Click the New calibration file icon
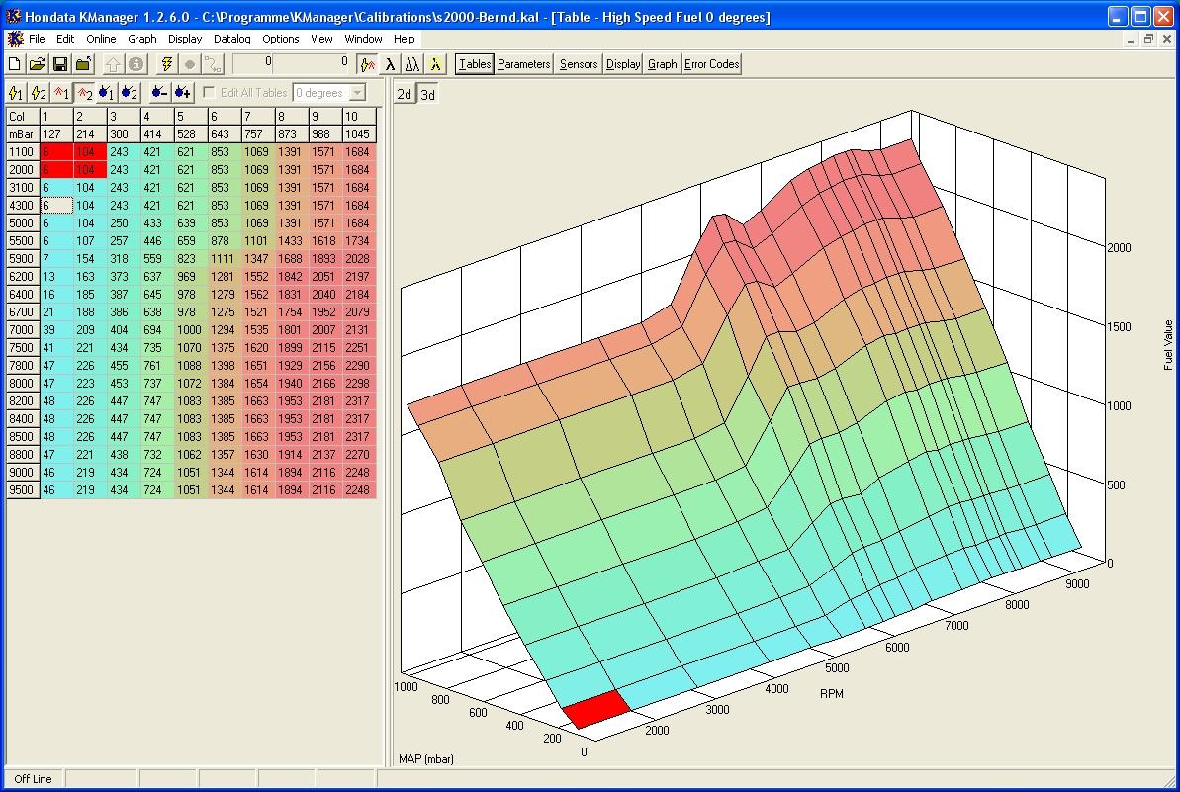This screenshot has width=1180, height=792. click(x=15, y=64)
